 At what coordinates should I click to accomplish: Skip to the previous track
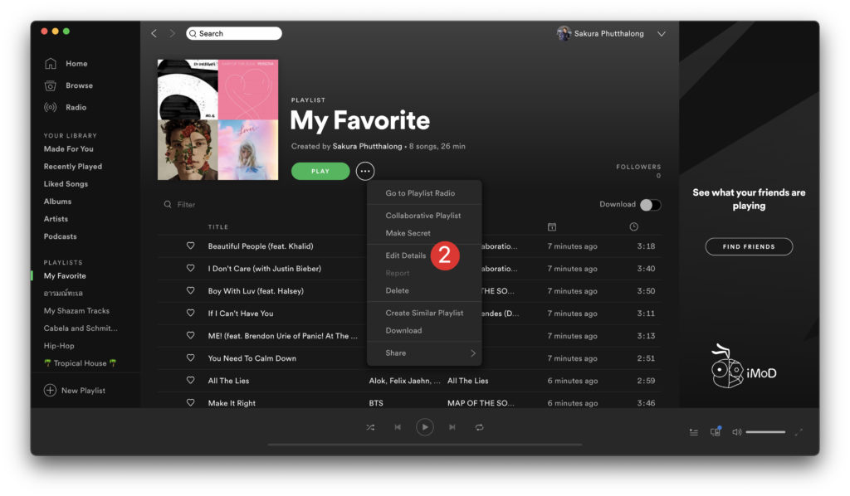(398, 427)
